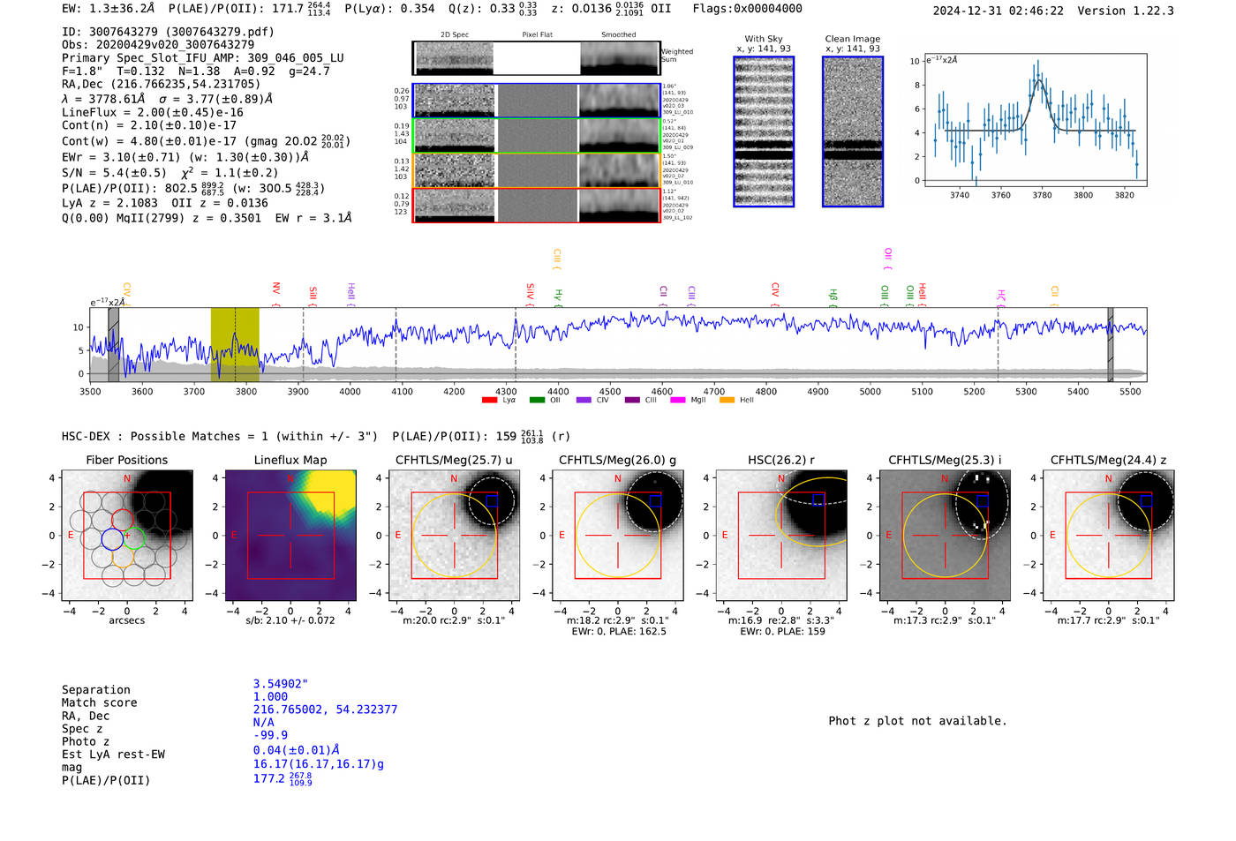The height and width of the screenshot is (841, 1236).
Task: Click the 'Version 1.22.3' text
Action: (1127, 11)
